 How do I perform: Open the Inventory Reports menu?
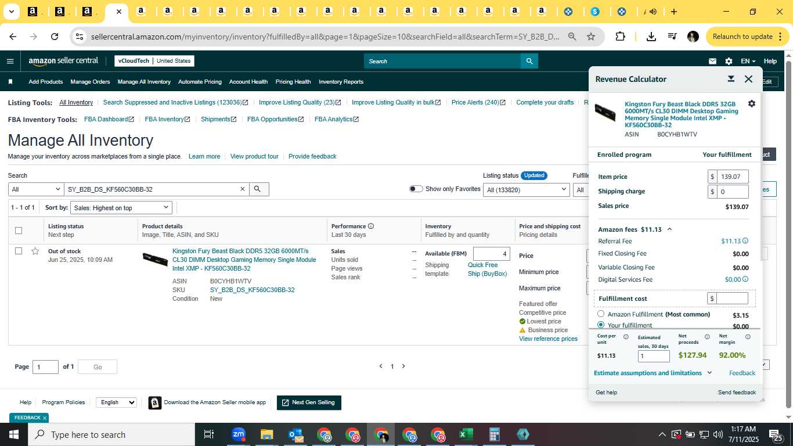[341, 82]
